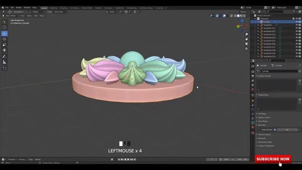Toggle the camera view icon
Image resolution: width=302 pixels, height=170 pixels.
246,44
